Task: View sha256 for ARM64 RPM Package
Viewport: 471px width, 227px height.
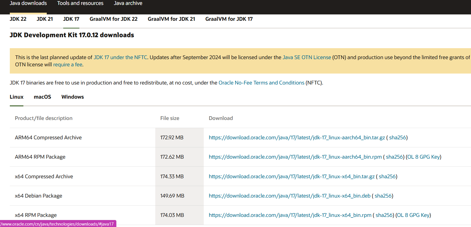Action: click(395, 157)
